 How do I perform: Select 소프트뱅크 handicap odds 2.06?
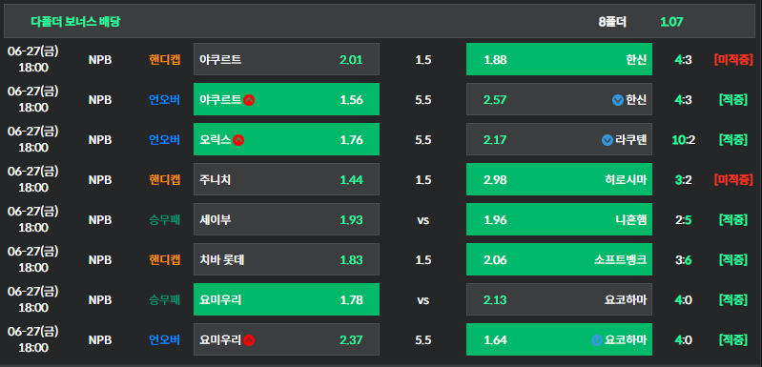(x=559, y=259)
